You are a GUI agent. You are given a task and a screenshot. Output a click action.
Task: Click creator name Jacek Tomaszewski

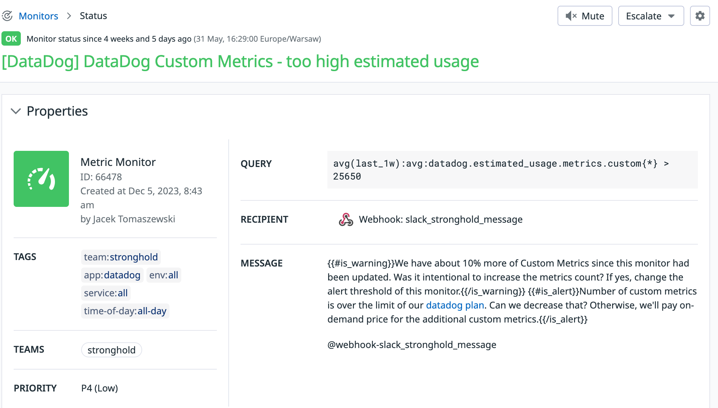tap(134, 219)
